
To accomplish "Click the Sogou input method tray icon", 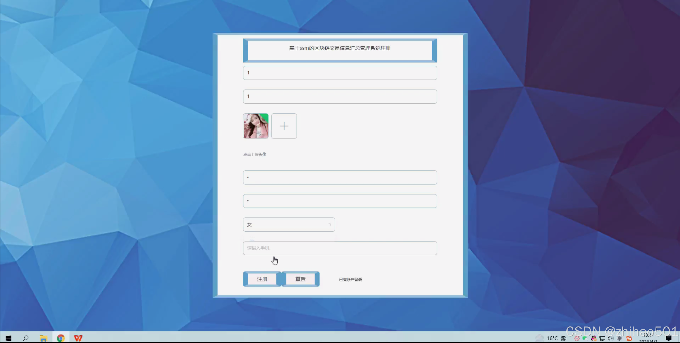I will click(x=629, y=338).
